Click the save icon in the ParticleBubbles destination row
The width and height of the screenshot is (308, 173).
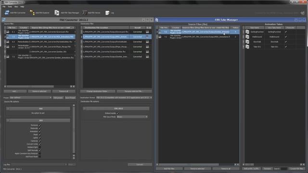[x=147, y=42]
